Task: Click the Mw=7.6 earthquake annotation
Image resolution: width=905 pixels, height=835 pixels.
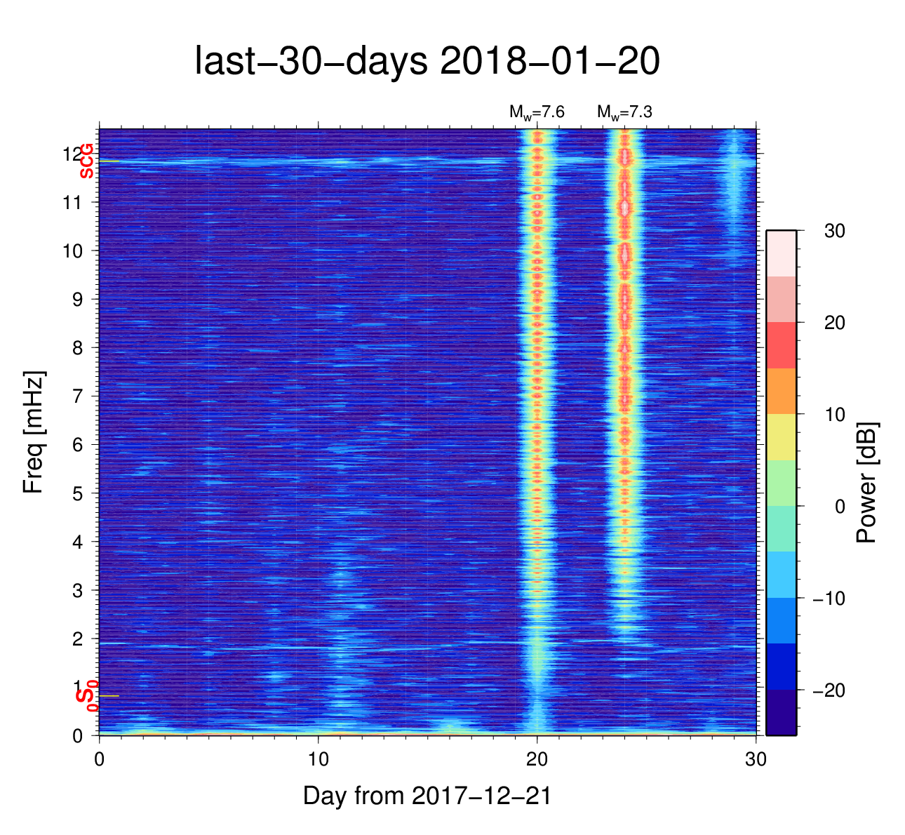Action: click(537, 112)
